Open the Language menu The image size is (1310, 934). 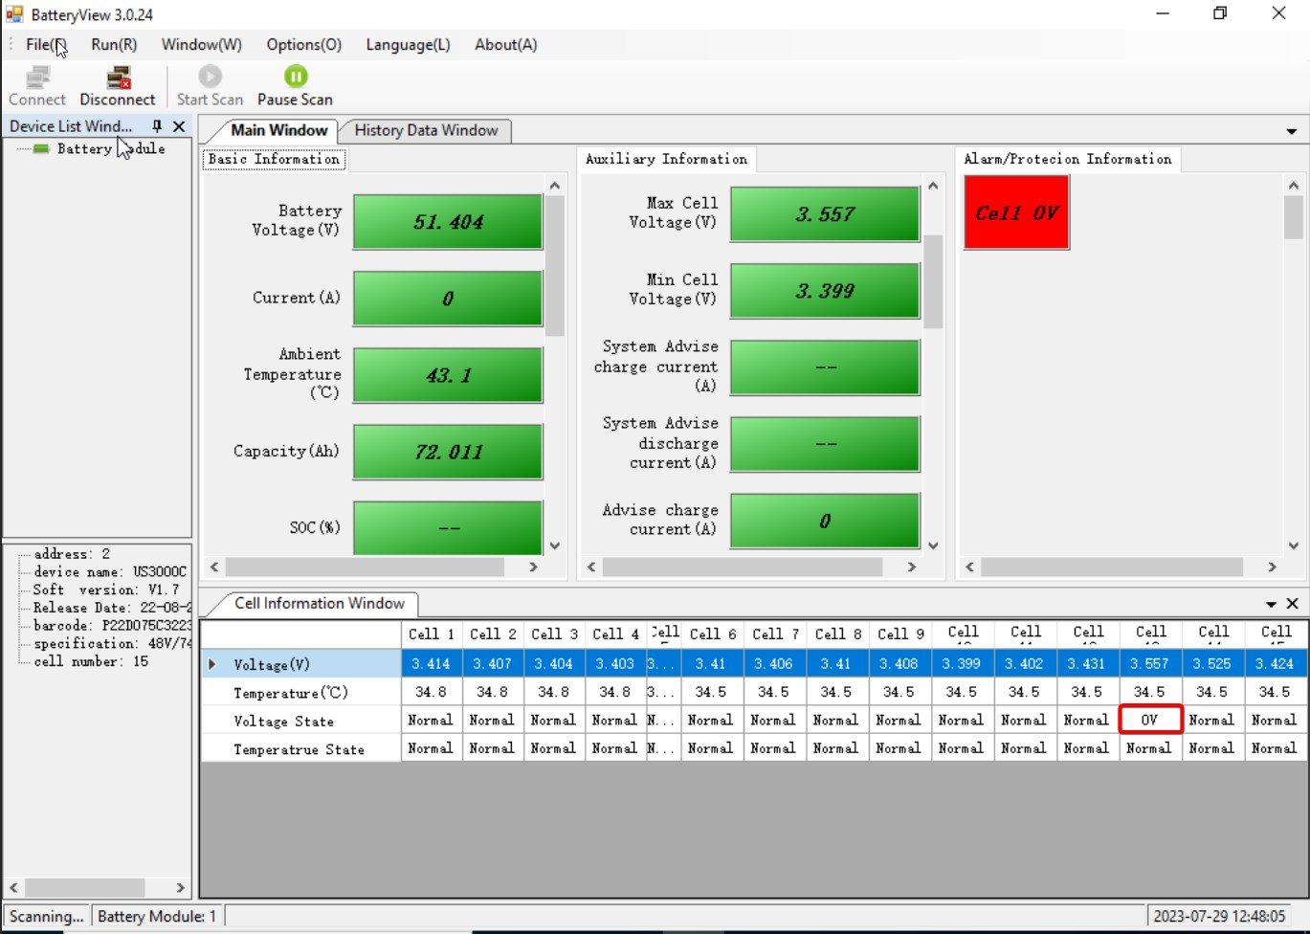coord(408,45)
